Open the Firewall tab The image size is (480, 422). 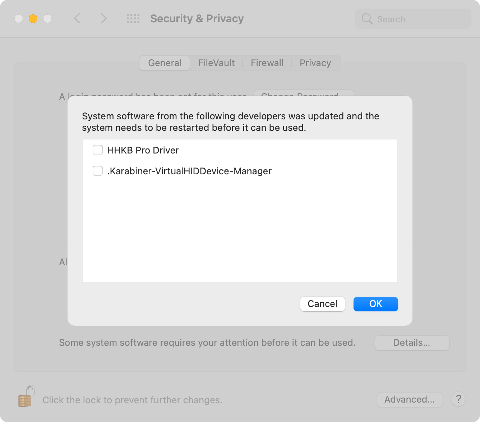click(x=267, y=63)
